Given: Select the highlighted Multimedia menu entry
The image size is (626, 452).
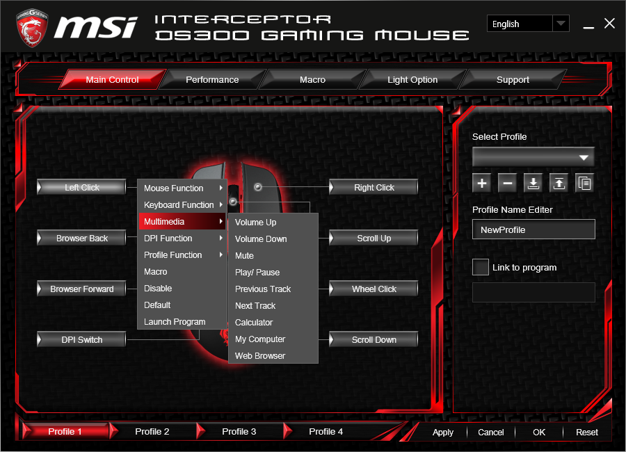Looking at the screenshot, I should tap(182, 222).
